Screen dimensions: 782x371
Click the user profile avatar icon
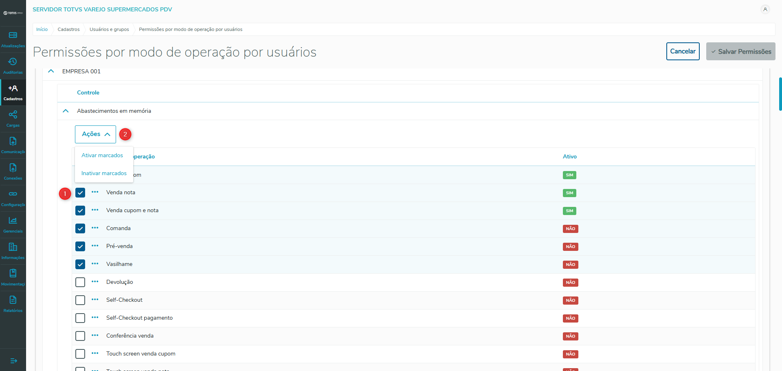coord(765,9)
